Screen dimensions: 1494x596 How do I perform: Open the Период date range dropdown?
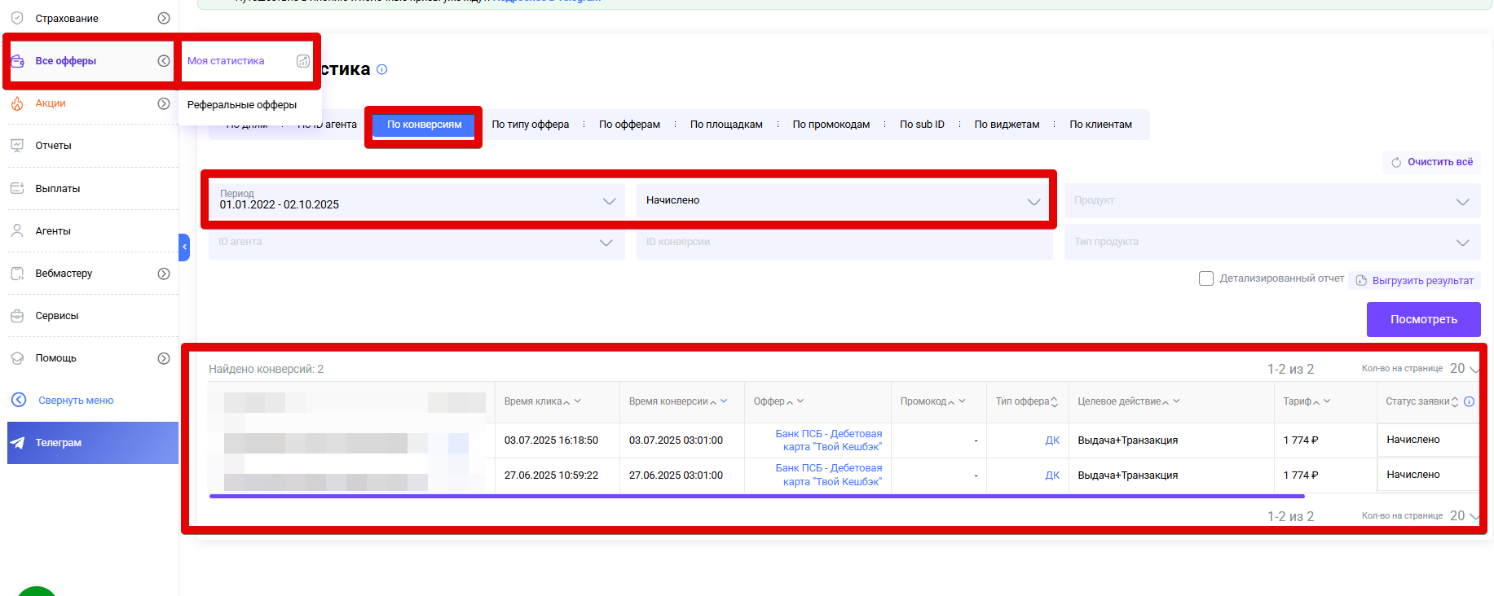416,200
